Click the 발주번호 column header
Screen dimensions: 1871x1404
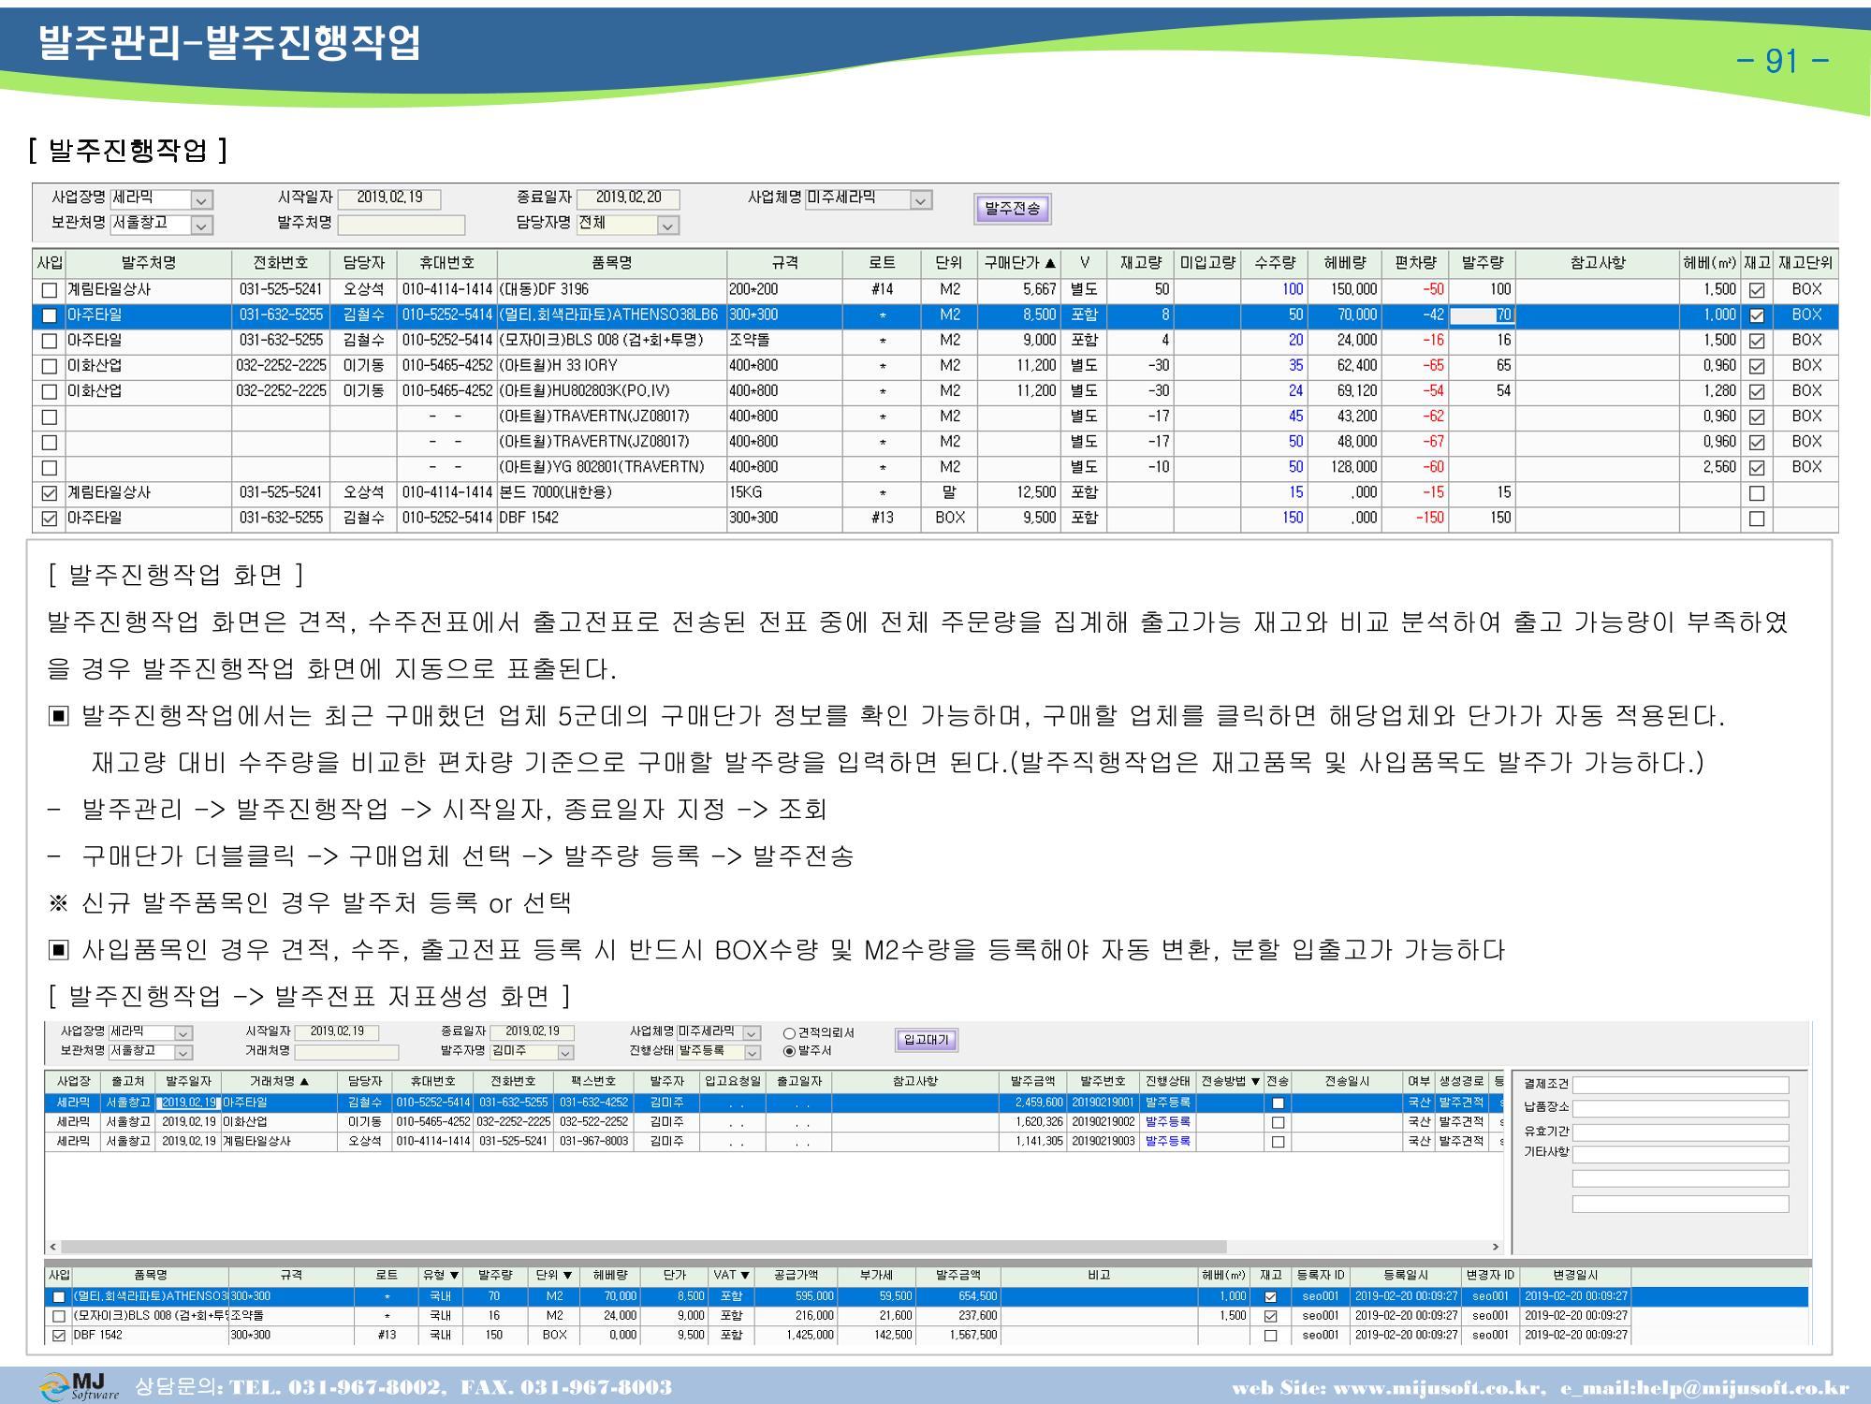tap(1103, 1081)
